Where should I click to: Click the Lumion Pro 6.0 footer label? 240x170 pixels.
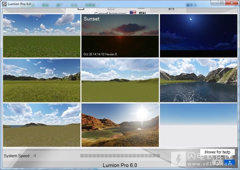[x=120, y=165]
